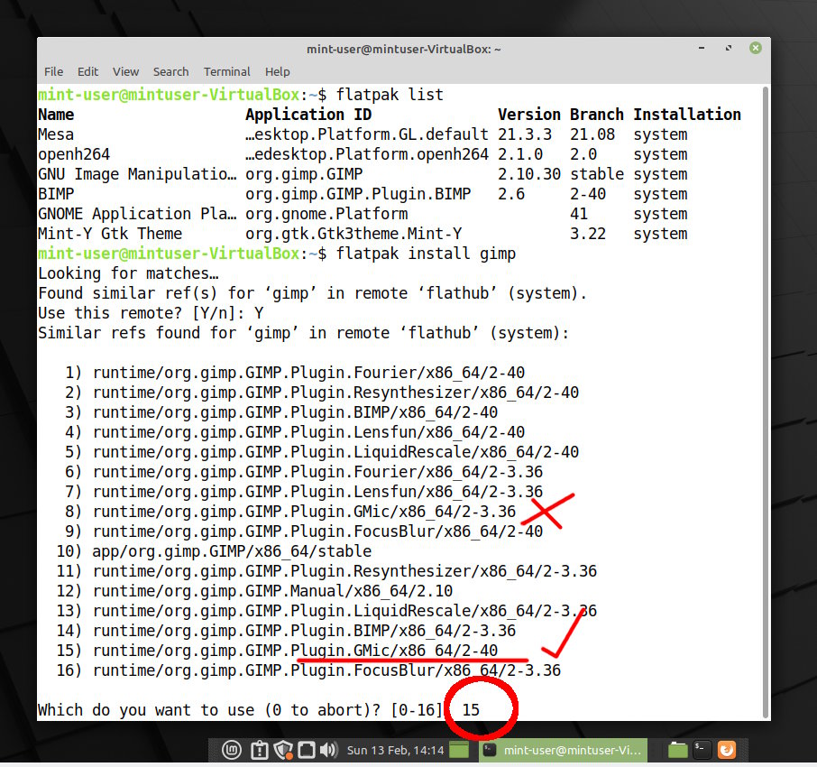Click the 'Branch' column header
Image resolution: width=817 pixels, height=767 pixels.
597,115
